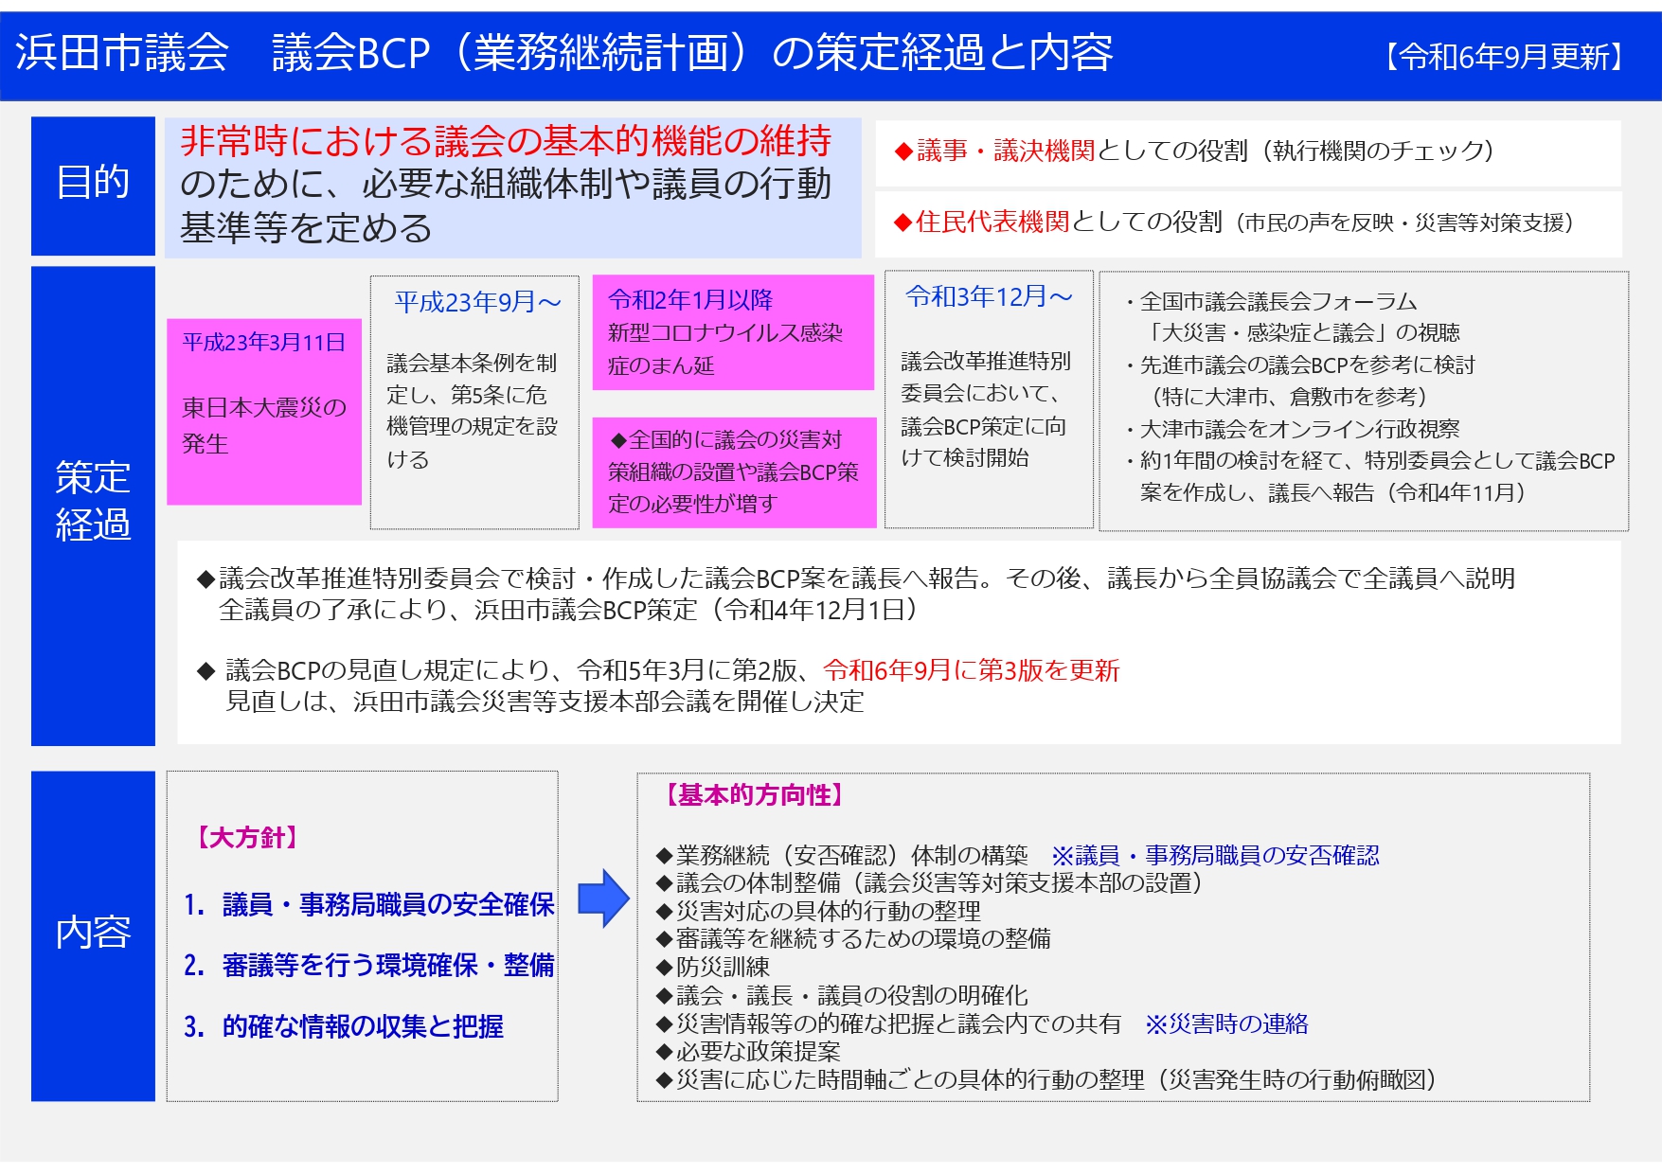This screenshot has height=1174, width=1662.
Task: Click the heading 平成23年9月～
Action: click(x=477, y=302)
